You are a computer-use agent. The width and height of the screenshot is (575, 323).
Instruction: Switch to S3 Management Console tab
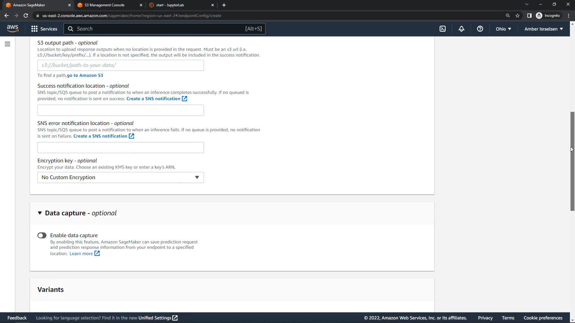105,5
